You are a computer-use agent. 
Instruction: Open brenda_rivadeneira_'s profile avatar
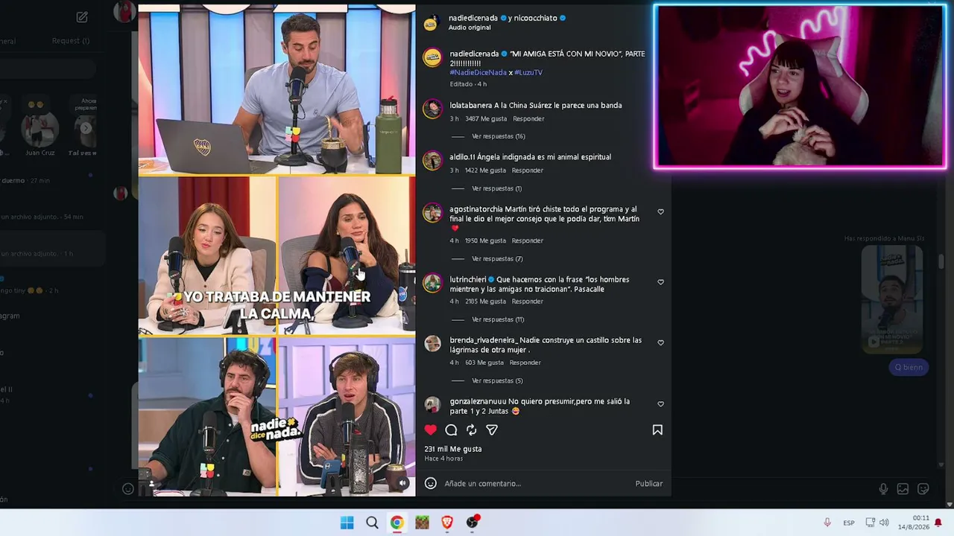coord(432,343)
